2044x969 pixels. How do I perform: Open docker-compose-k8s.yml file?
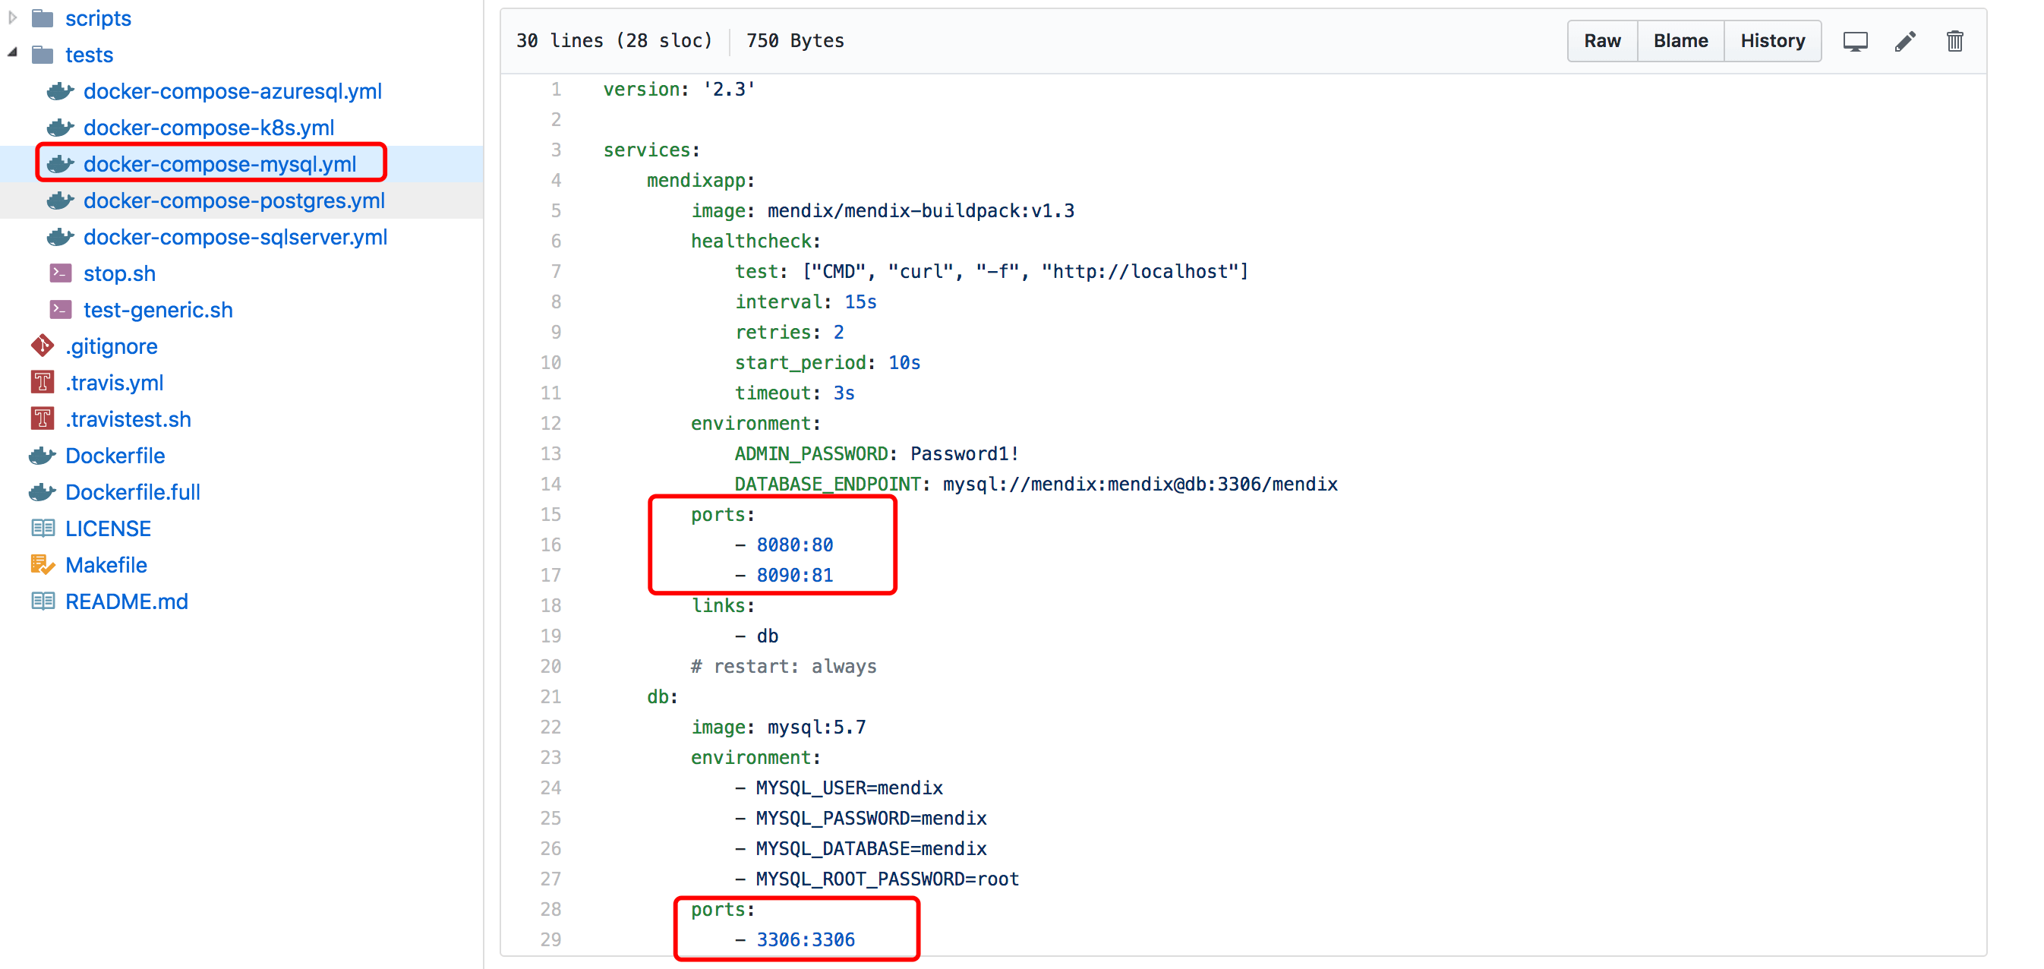209,128
